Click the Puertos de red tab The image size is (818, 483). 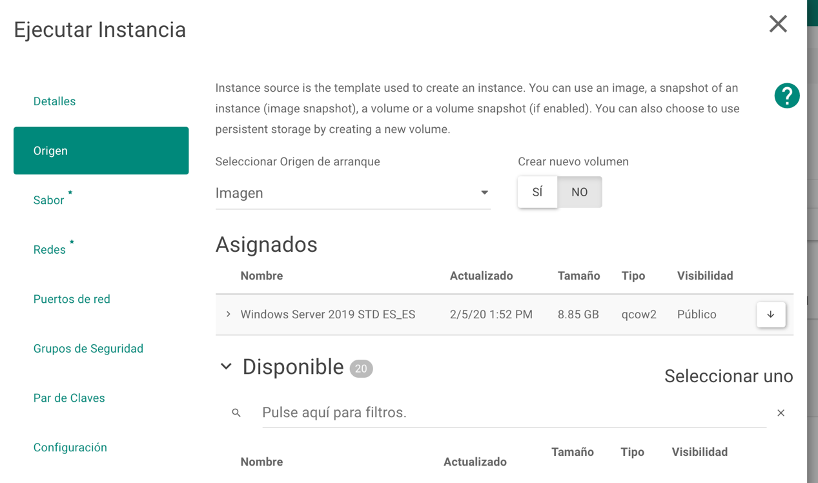(x=71, y=299)
